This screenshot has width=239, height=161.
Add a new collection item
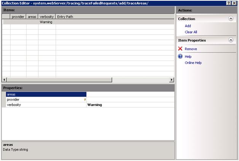tap(188, 26)
